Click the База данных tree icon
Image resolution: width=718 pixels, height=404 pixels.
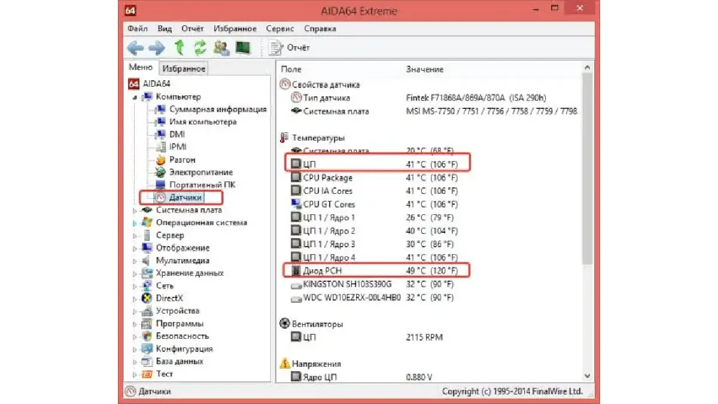147,362
